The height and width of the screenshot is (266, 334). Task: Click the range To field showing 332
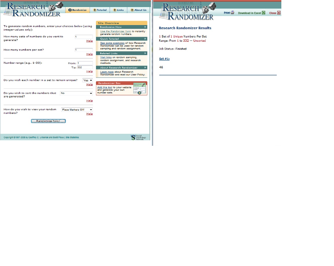coord(85,67)
